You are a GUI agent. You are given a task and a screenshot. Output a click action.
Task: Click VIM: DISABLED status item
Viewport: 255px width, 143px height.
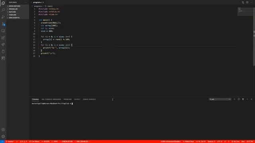click(x=82, y=141)
